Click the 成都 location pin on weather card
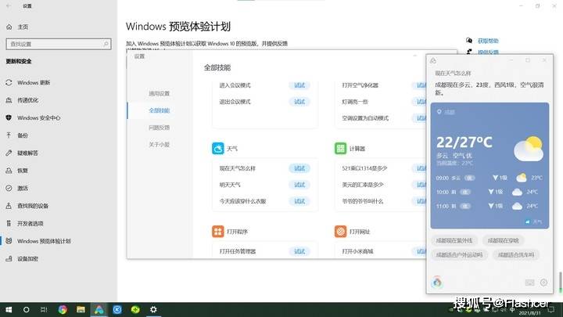 tap(439, 112)
